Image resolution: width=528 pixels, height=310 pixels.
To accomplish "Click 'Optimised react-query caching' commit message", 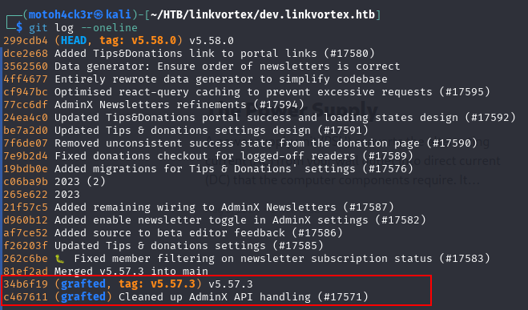I will click(x=272, y=92).
